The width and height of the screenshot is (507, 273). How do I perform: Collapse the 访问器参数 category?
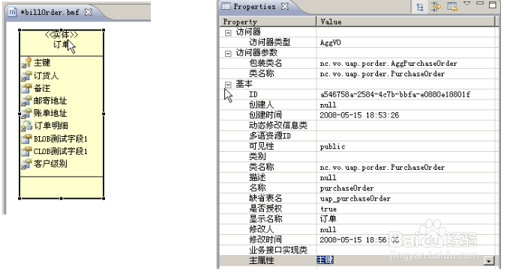tap(228, 54)
